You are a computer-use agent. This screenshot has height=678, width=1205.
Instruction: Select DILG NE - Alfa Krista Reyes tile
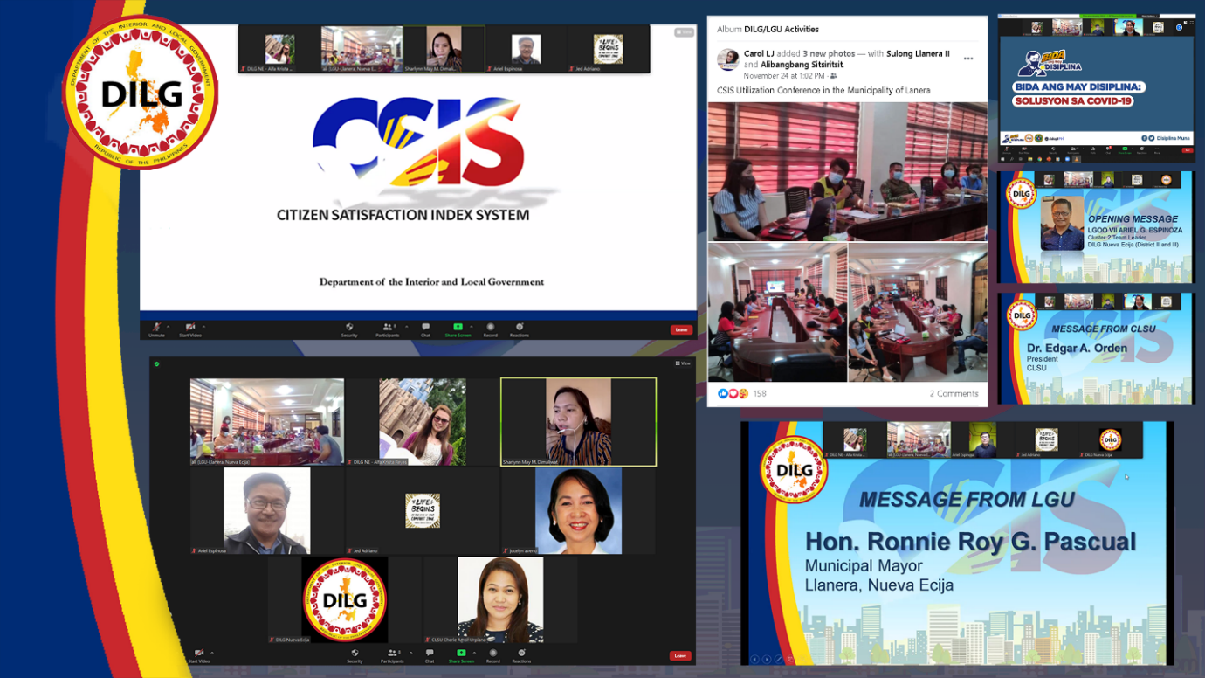click(423, 422)
